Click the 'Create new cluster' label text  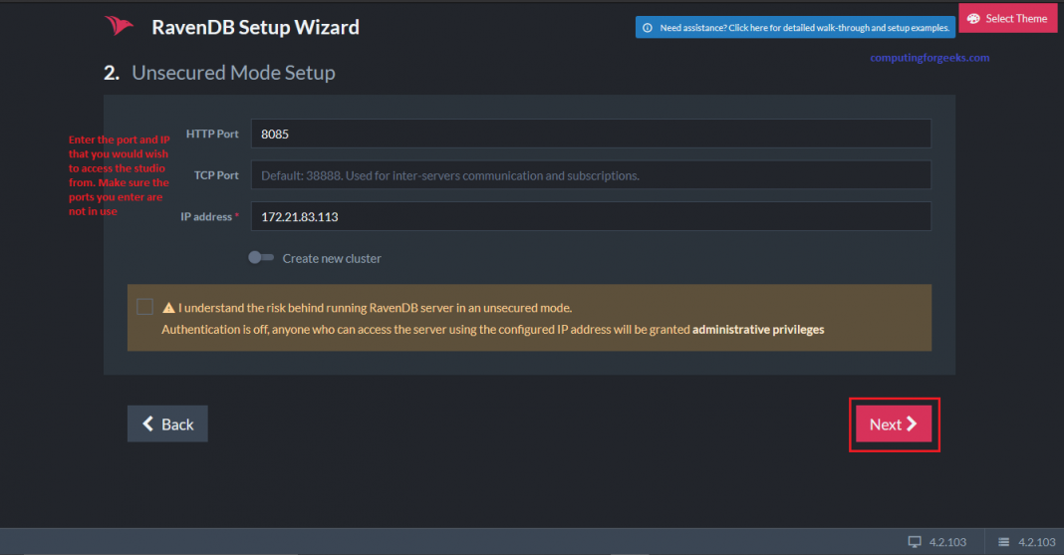click(332, 258)
